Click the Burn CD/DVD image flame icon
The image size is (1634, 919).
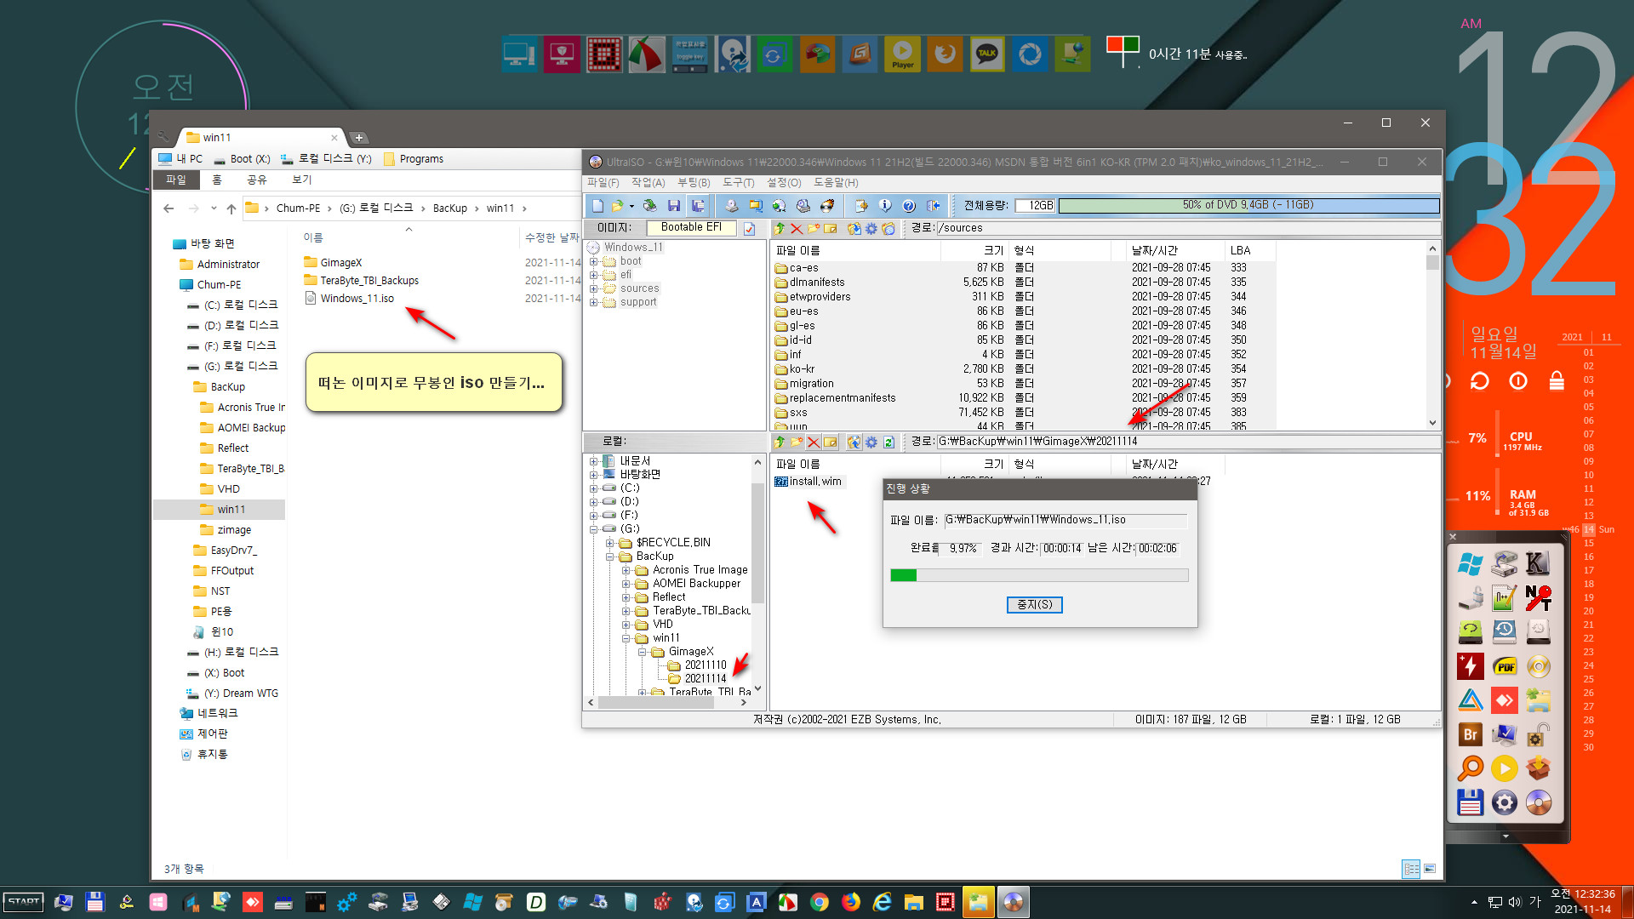(x=826, y=206)
